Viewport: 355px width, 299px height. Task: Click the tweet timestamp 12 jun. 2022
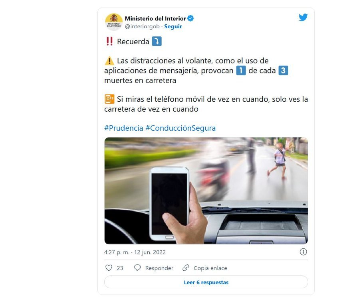(150, 252)
